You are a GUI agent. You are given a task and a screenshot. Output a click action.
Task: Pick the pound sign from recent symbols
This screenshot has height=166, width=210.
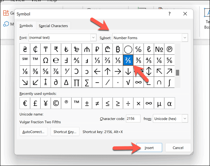tap(35, 103)
